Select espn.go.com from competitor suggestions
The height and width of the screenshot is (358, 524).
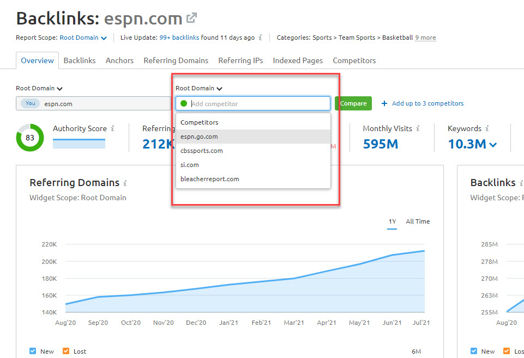253,137
